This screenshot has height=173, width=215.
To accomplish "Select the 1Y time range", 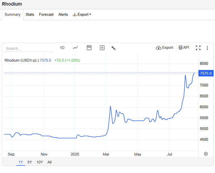I will tap(21, 162).
